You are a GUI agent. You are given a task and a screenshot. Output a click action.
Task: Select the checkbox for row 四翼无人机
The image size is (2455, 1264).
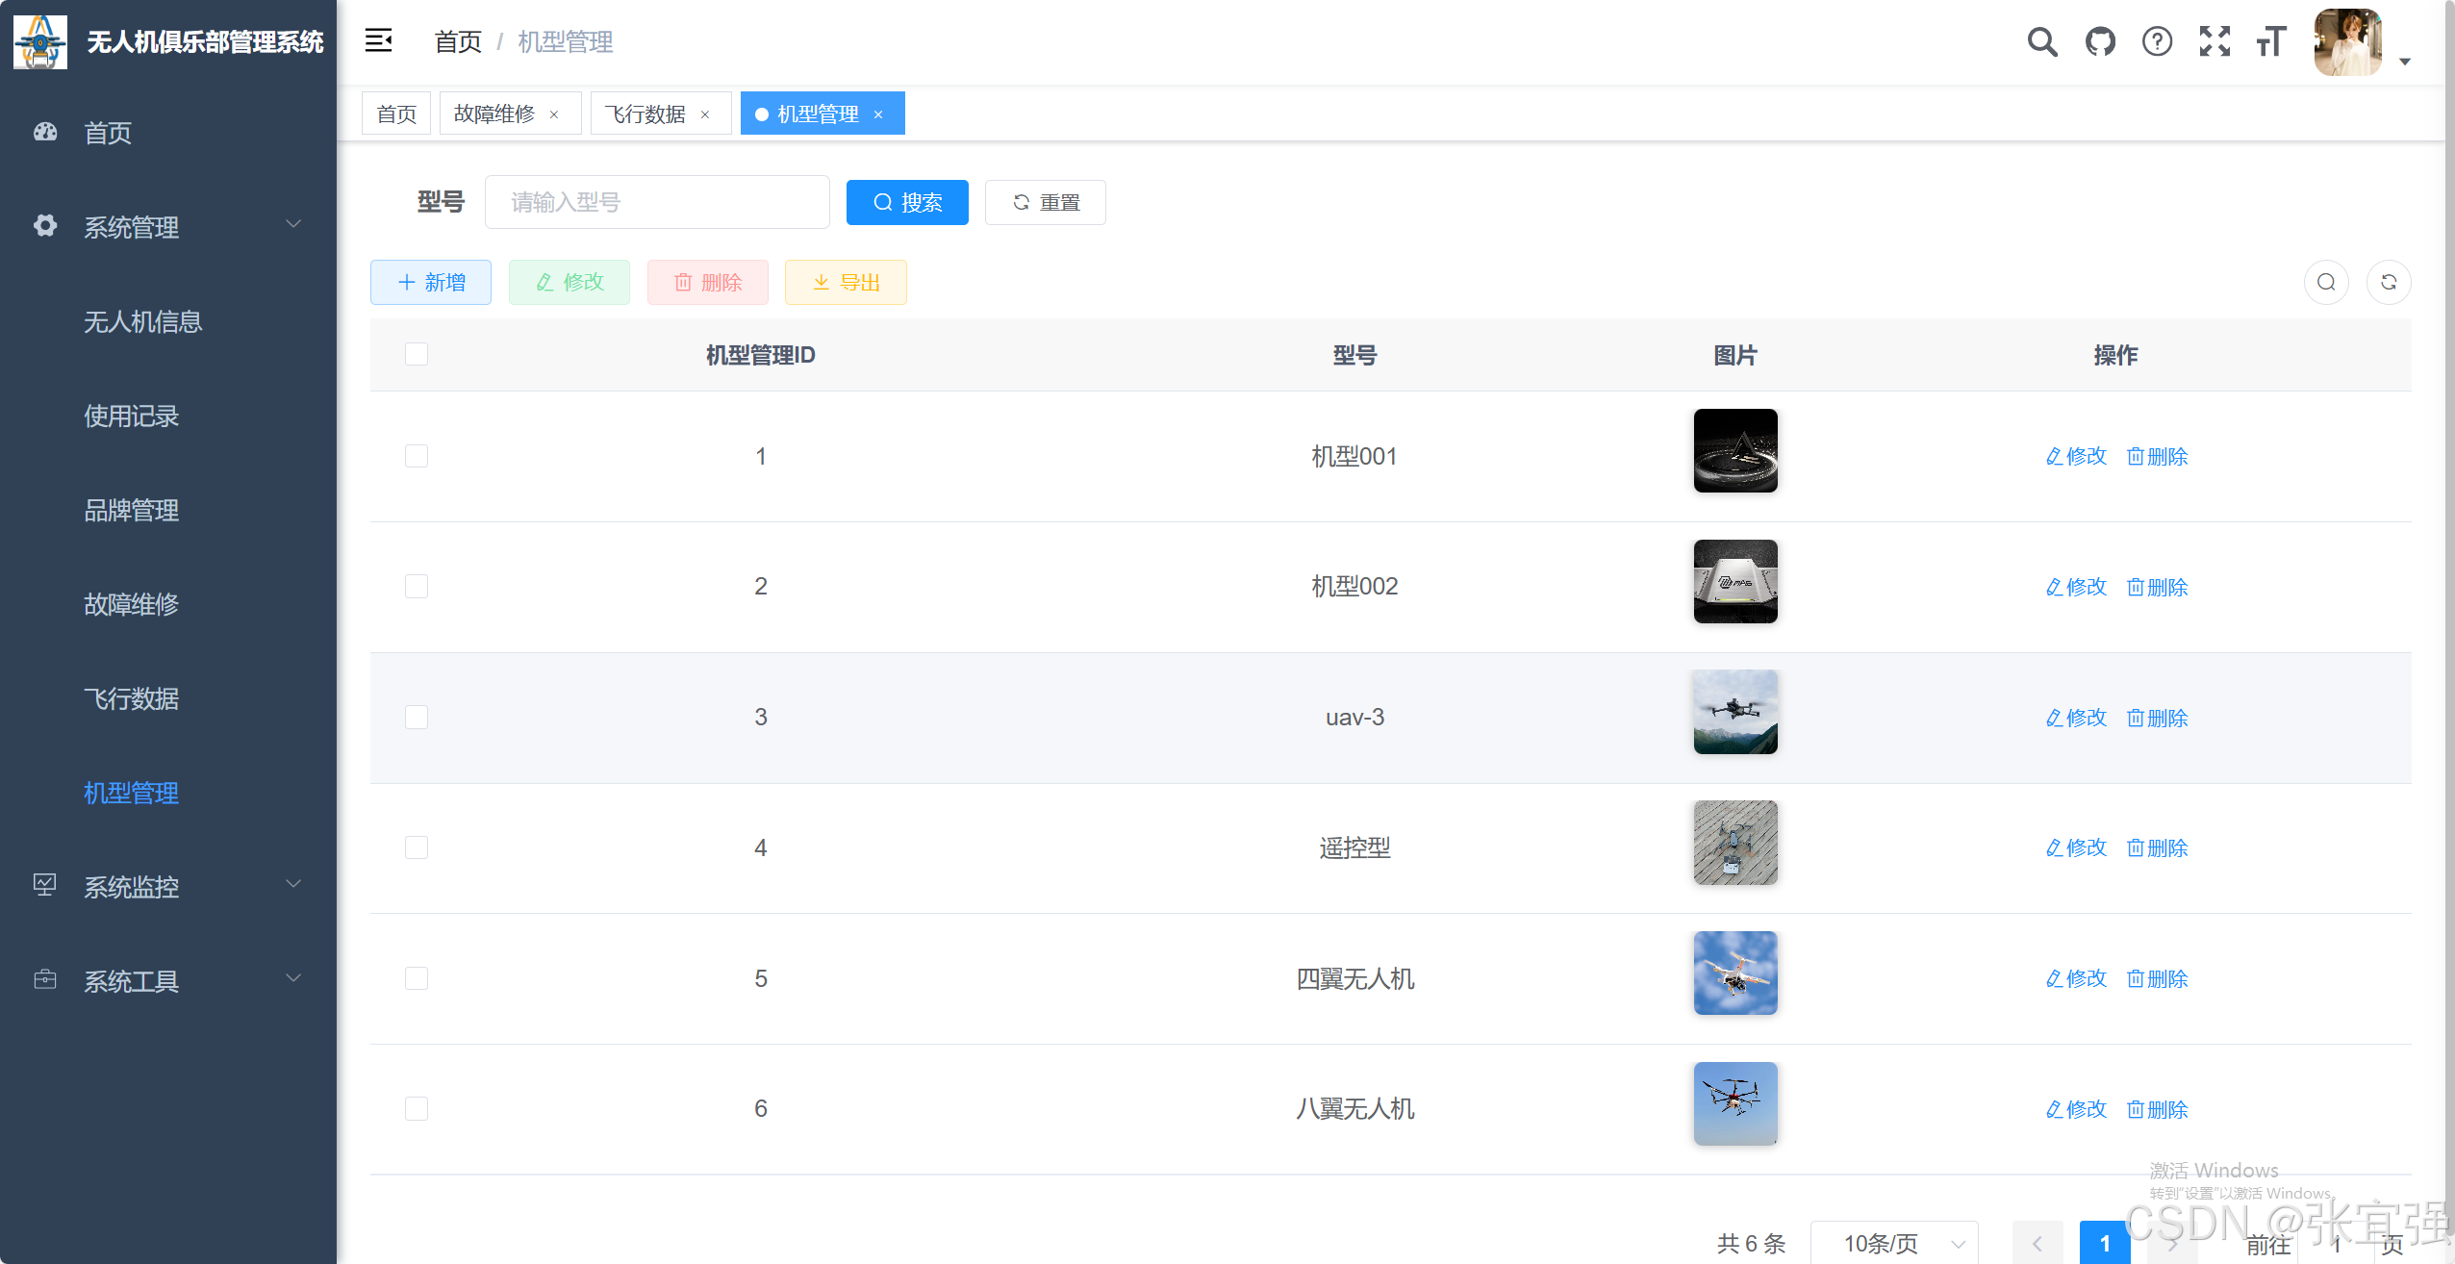tap(417, 978)
